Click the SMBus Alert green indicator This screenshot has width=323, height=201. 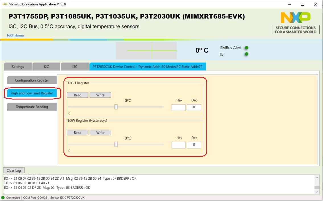[247, 48]
